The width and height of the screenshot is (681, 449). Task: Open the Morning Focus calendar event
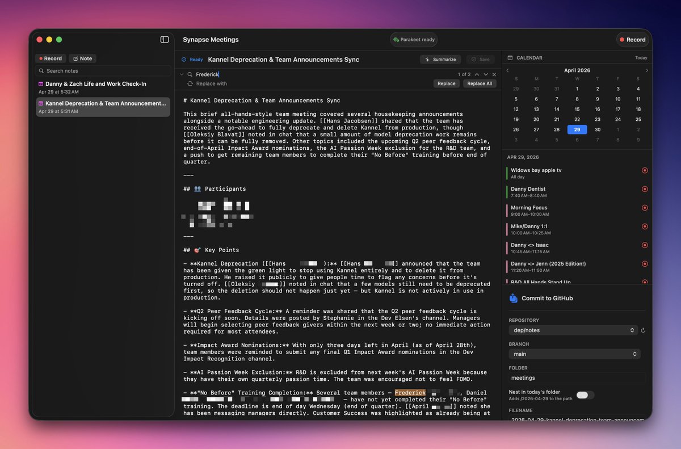point(573,211)
